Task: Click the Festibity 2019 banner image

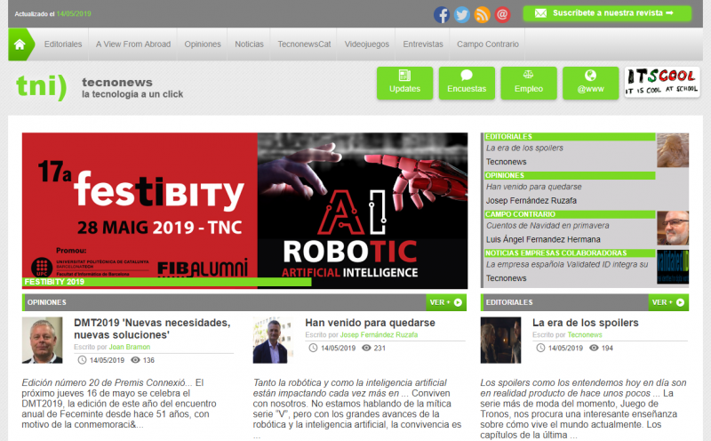Action: (x=140, y=204)
